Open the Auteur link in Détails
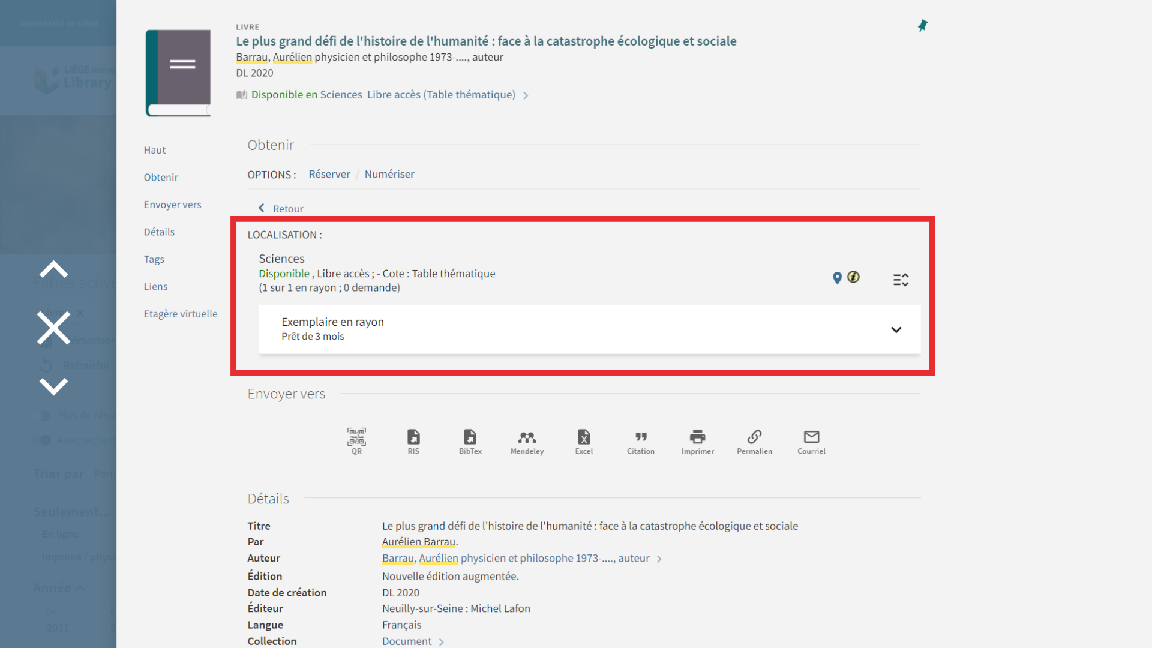The height and width of the screenshot is (648, 1152). click(x=515, y=558)
